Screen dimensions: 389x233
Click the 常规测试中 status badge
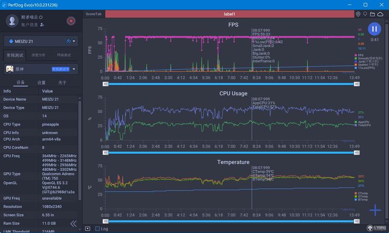pos(60,69)
